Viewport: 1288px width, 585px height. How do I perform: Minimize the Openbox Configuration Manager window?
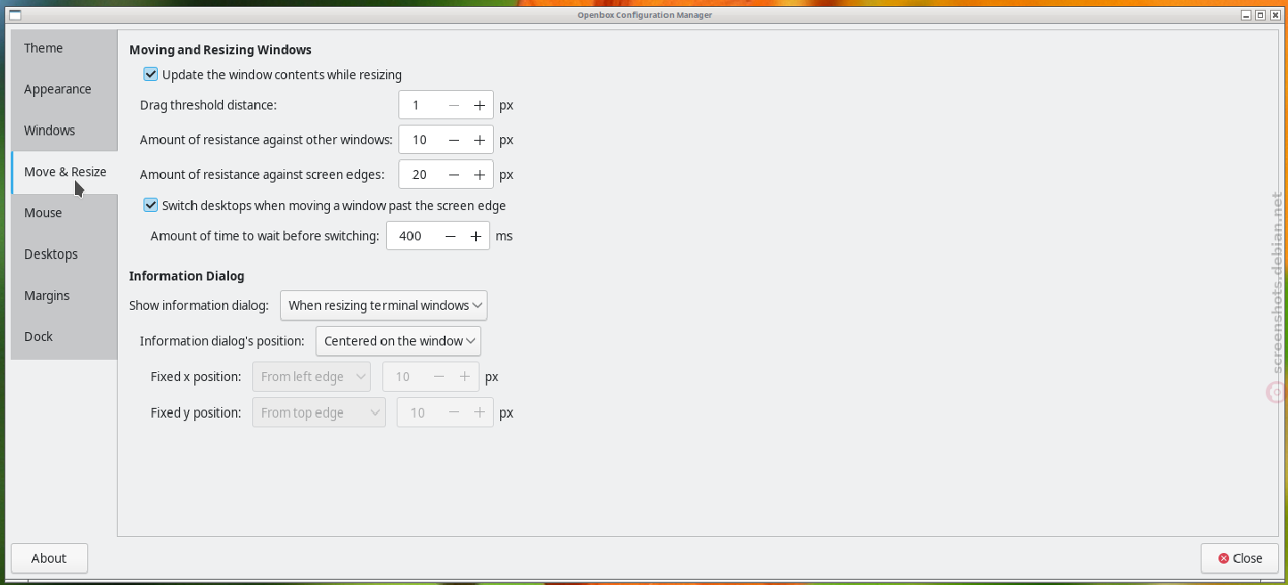coord(1246,14)
